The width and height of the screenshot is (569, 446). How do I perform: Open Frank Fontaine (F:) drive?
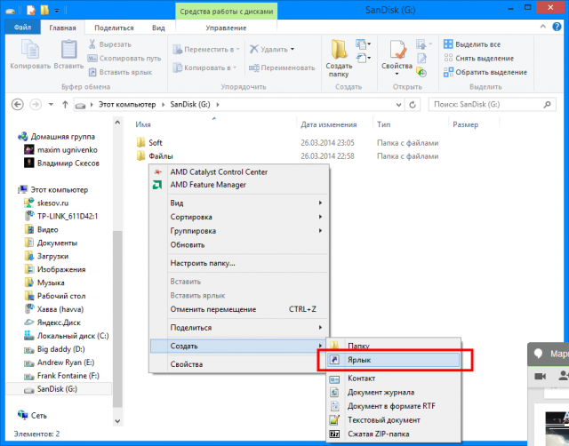[61, 376]
